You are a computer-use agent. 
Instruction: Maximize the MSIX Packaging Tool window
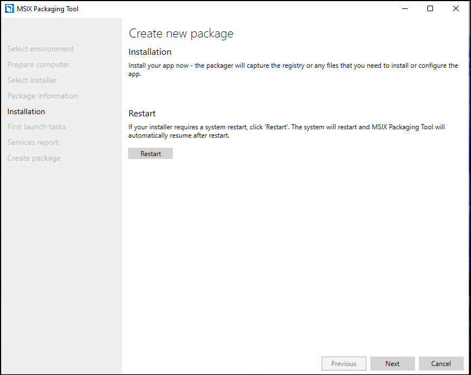point(430,8)
